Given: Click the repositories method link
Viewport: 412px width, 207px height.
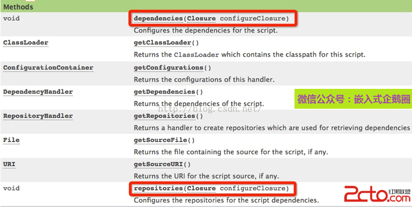Looking at the screenshot, I should tap(158, 188).
